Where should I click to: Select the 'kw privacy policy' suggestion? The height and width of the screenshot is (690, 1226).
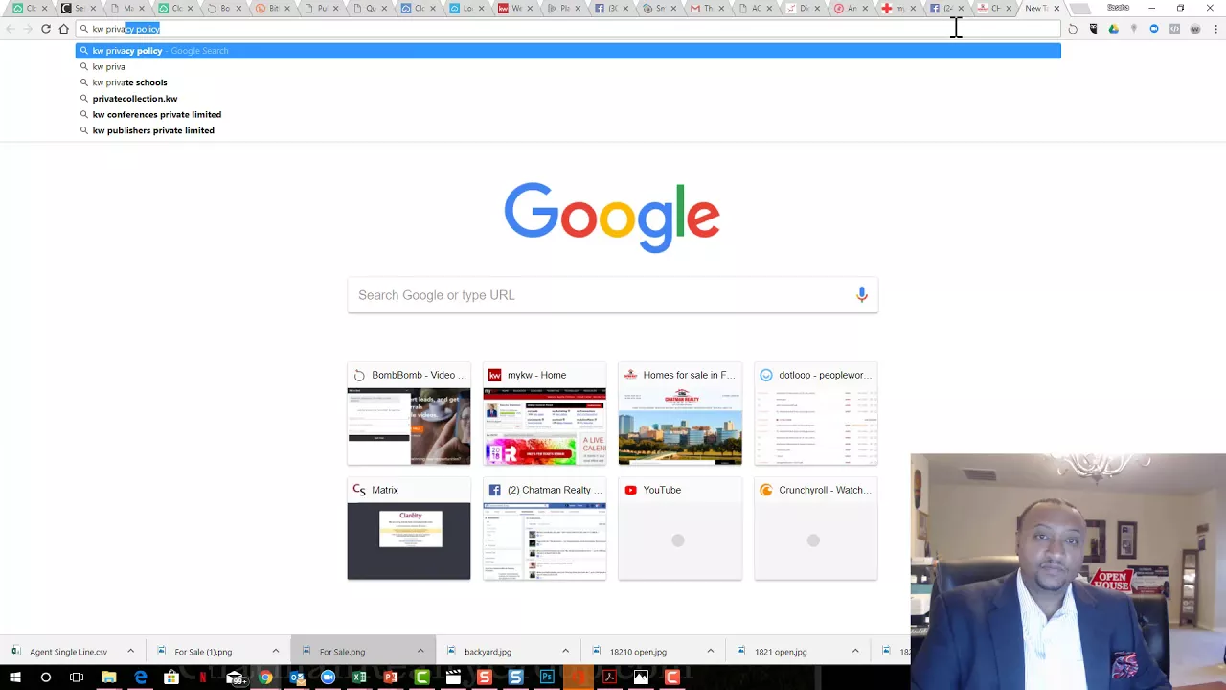tap(568, 50)
